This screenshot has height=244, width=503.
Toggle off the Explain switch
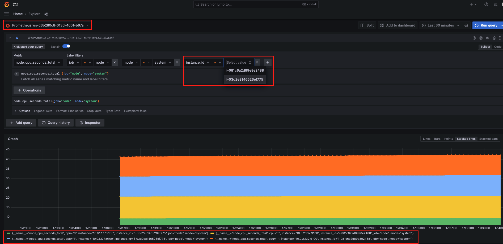click(66, 46)
